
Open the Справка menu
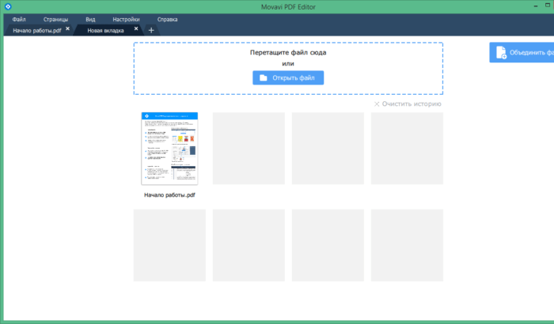tap(167, 20)
